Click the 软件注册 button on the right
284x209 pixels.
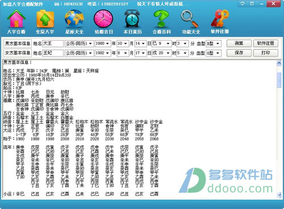[x=266, y=44]
